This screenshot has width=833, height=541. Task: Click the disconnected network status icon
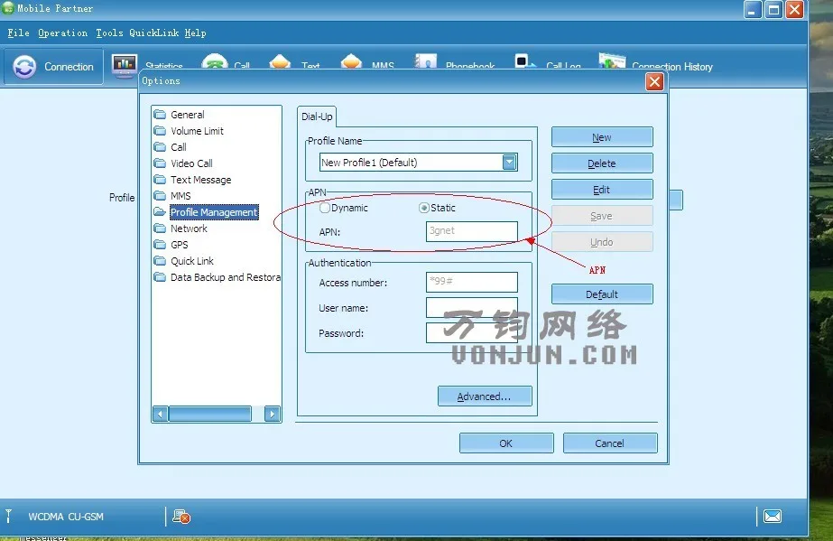pyautogui.click(x=181, y=517)
